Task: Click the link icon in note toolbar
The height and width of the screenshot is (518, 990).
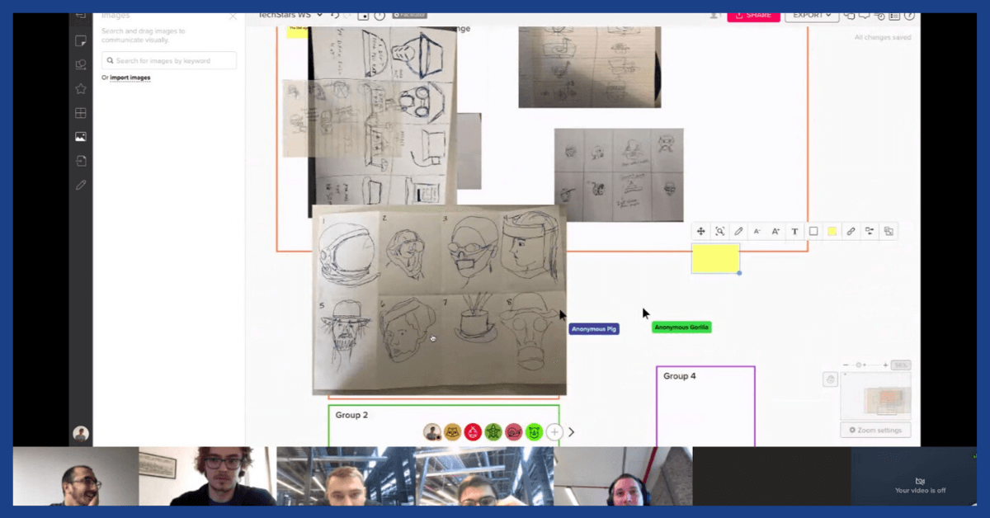Action: pyautogui.click(x=851, y=232)
